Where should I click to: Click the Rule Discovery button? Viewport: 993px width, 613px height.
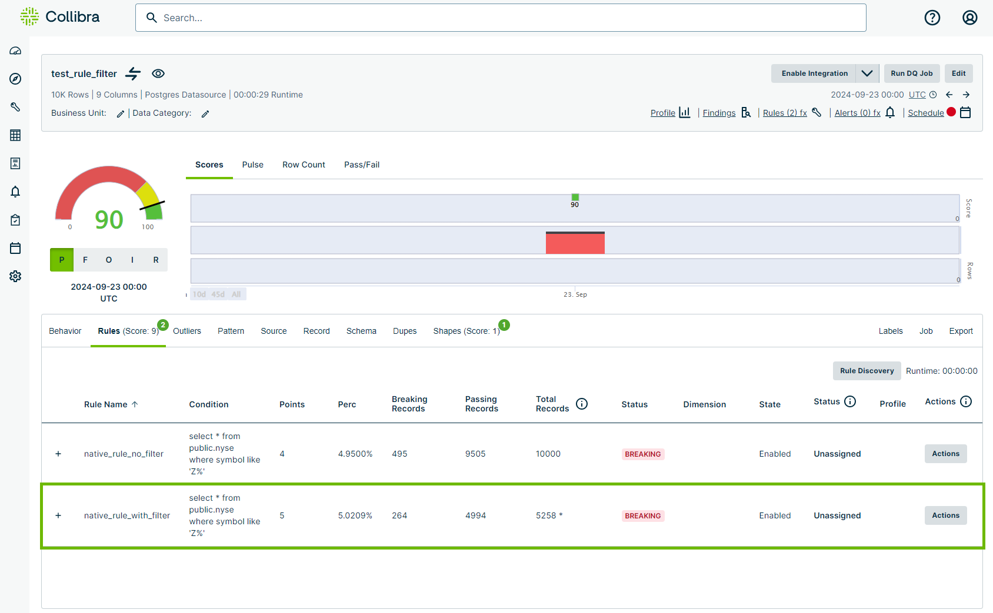pos(867,371)
